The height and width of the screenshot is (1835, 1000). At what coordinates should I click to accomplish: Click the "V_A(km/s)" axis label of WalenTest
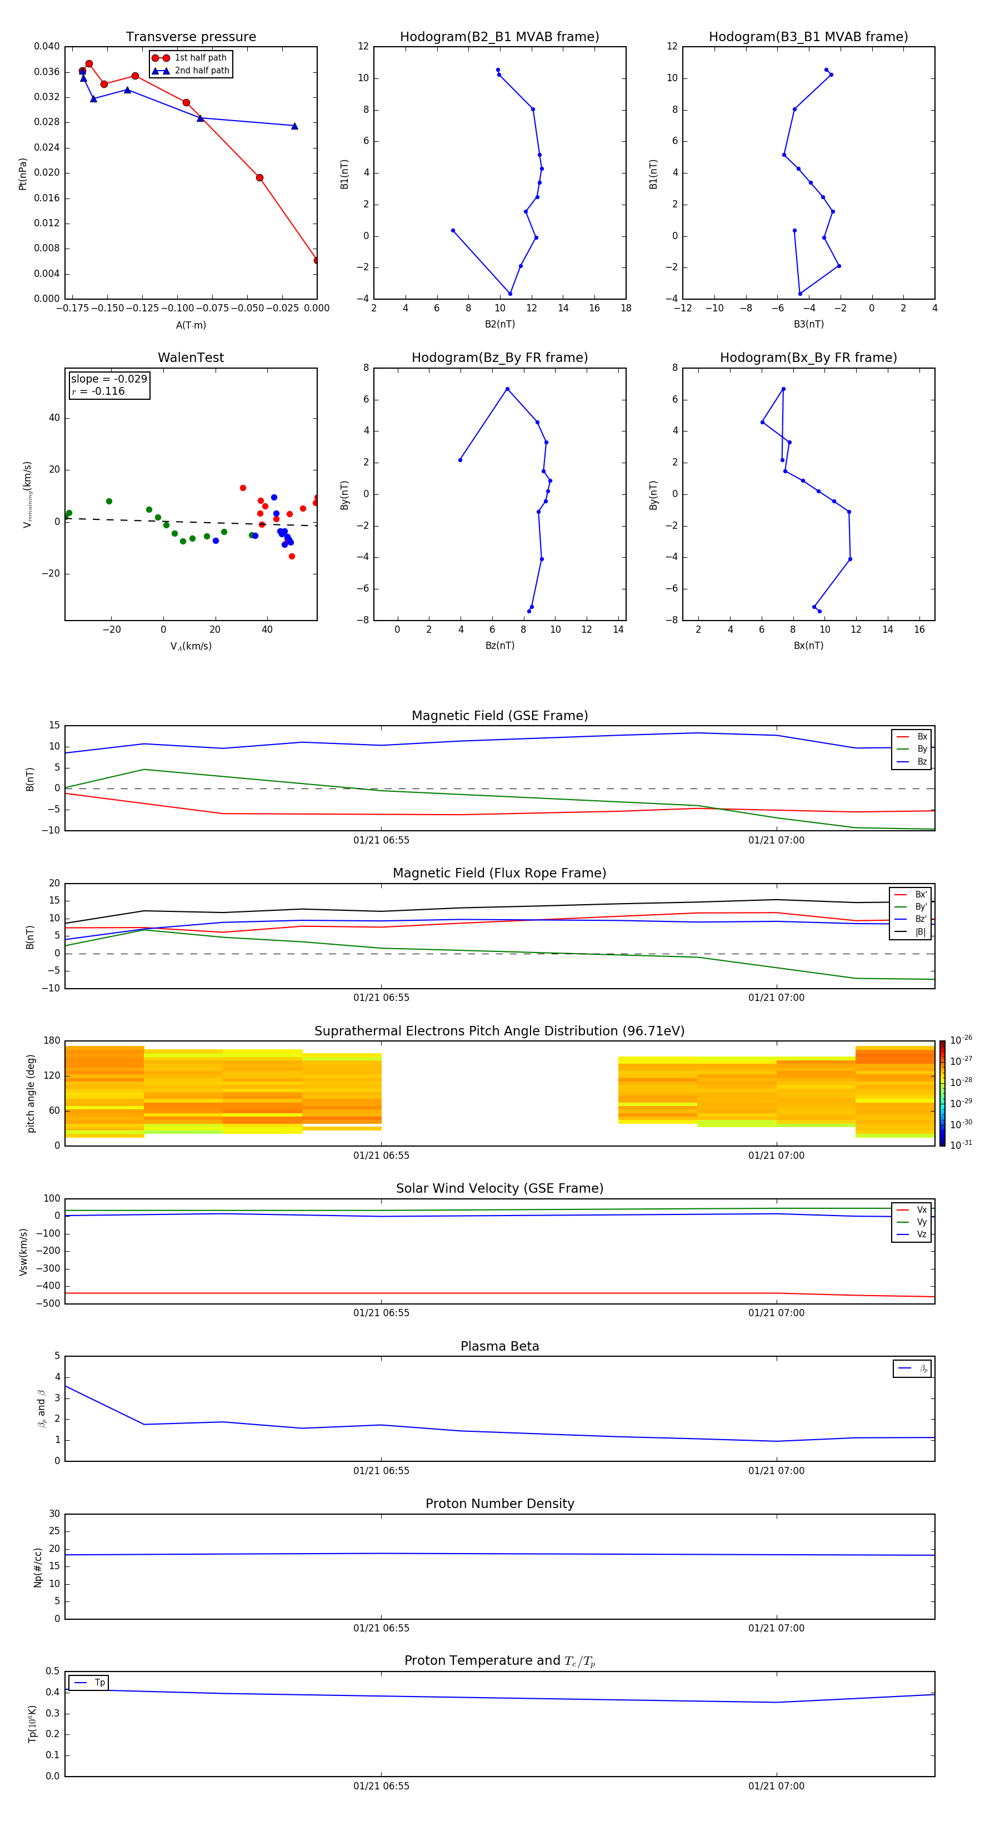pyautogui.click(x=191, y=646)
